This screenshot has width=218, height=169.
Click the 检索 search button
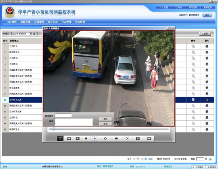click(205, 33)
